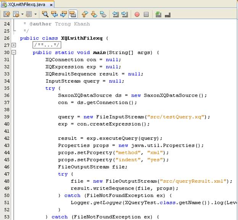This screenshot has height=220, width=238.
Task: Shift the line right icon
Action: 125,14
